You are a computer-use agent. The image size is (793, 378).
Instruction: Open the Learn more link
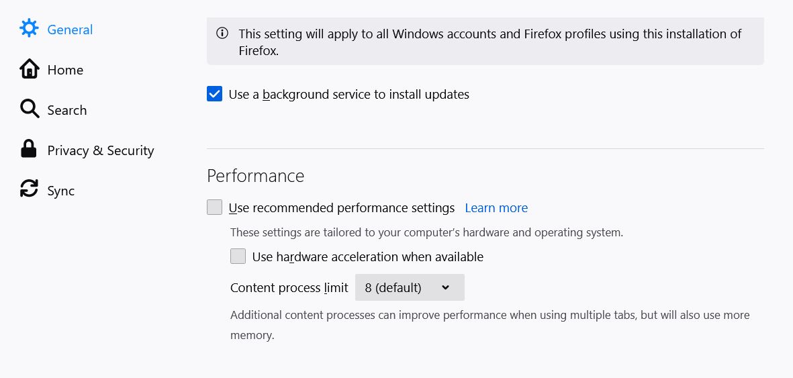tap(496, 208)
